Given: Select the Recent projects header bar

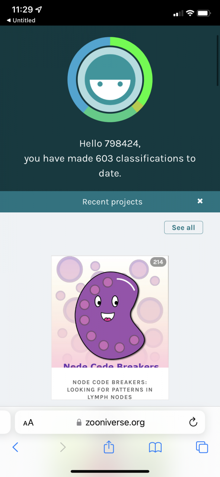Looking at the screenshot, I should pyautogui.click(x=110, y=202).
